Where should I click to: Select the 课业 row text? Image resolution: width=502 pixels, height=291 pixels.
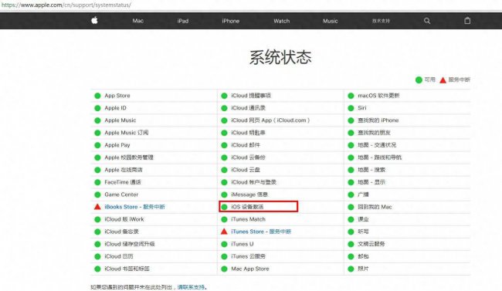364,219
